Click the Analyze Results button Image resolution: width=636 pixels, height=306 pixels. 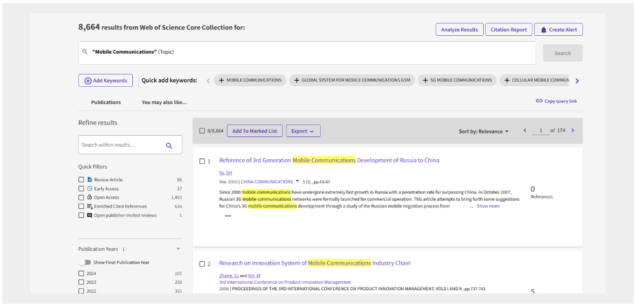coord(460,30)
